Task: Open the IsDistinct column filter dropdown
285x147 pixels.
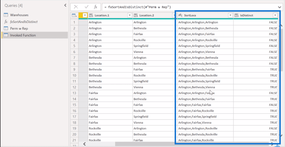Action: (275, 16)
